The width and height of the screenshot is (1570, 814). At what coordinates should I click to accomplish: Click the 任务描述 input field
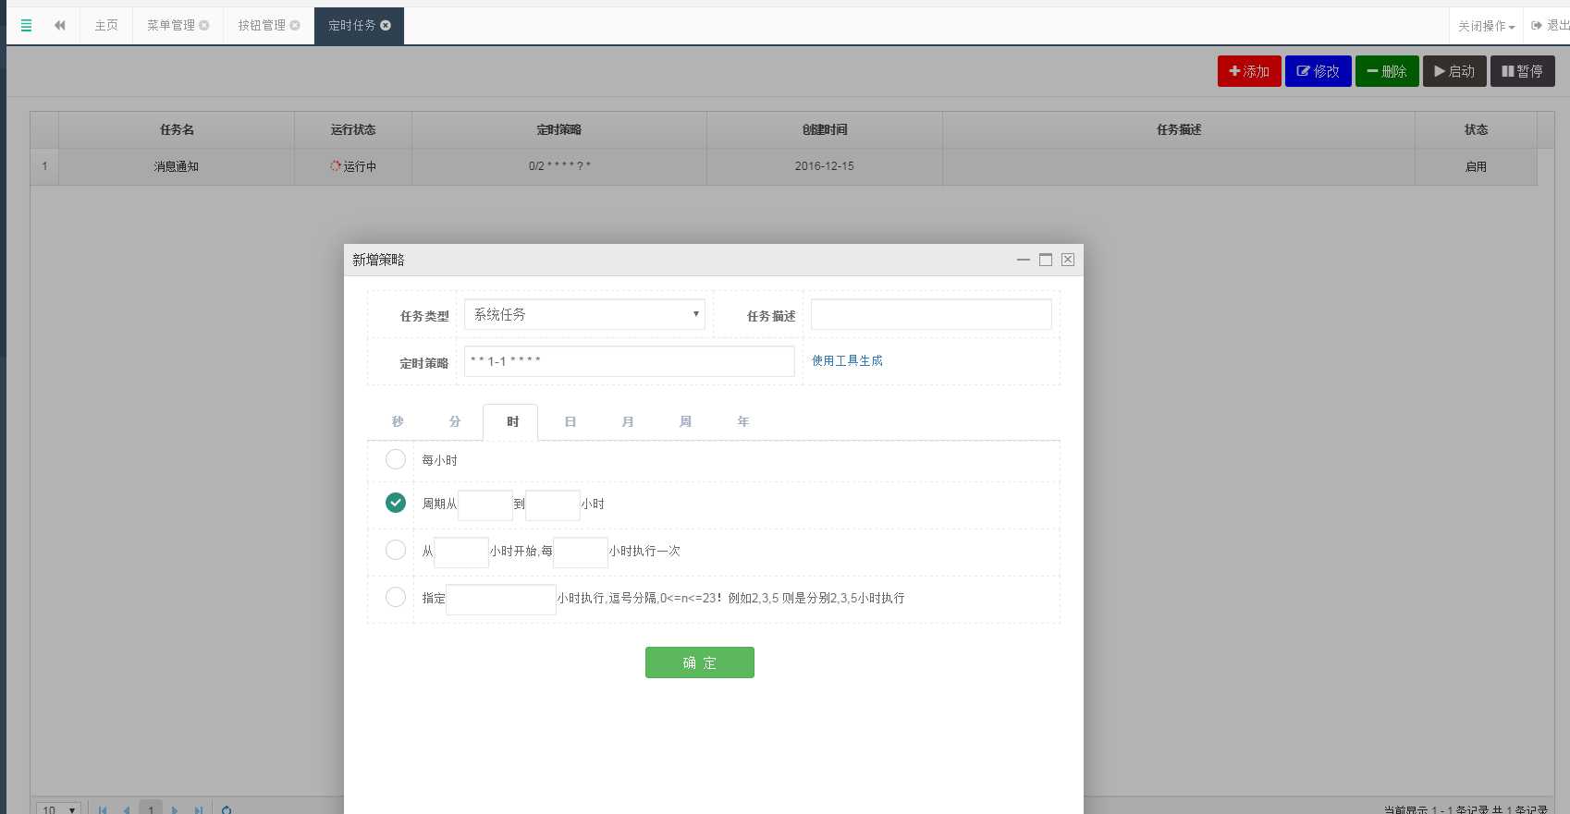click(x=931, y=314)
